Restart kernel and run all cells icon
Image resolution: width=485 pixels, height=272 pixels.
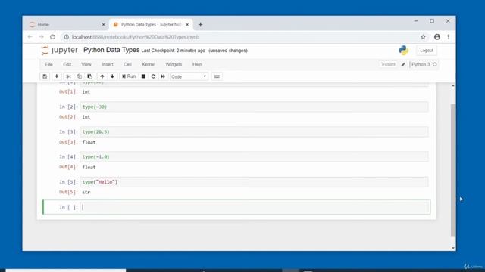click(163, 76)
